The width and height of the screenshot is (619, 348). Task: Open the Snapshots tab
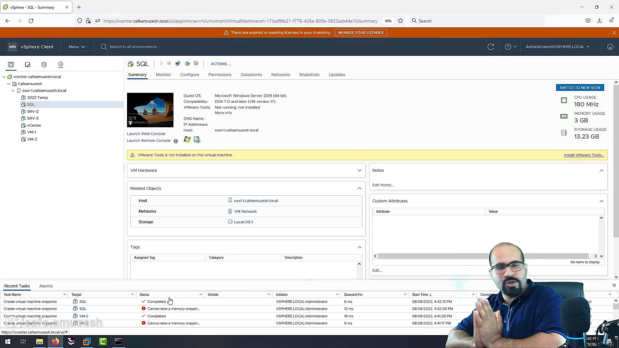pos(309,75)
